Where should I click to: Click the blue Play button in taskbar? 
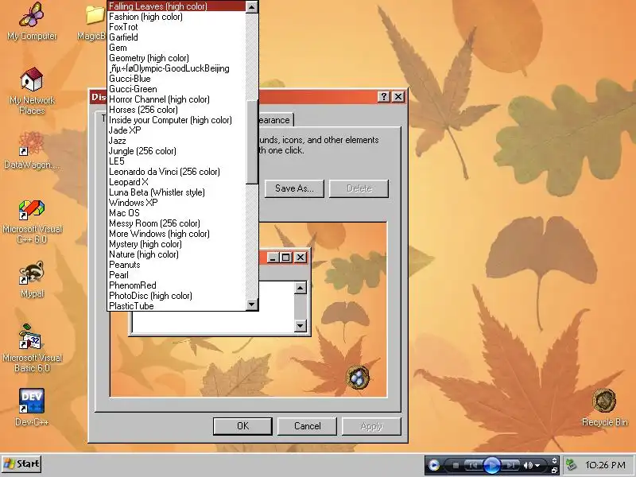[492, 465]
